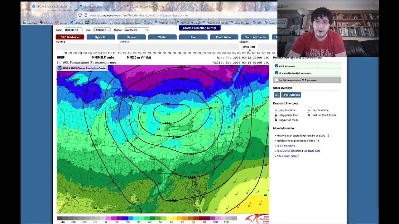Open the Site update history link

click(288, 156)
